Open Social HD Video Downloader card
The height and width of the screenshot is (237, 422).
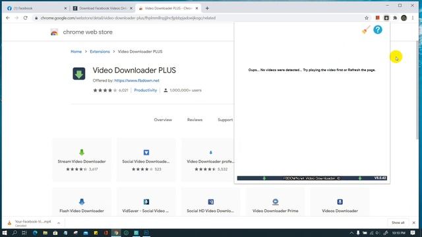point(211,202)
